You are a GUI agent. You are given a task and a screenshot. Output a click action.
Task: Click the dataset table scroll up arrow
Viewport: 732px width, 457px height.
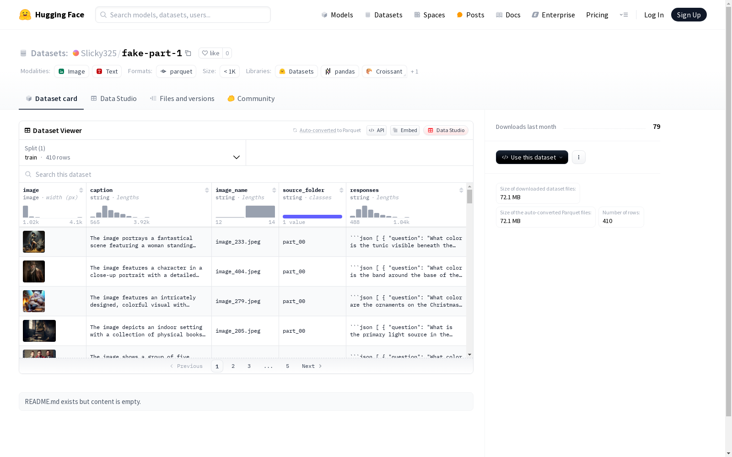tap(469, 186)
